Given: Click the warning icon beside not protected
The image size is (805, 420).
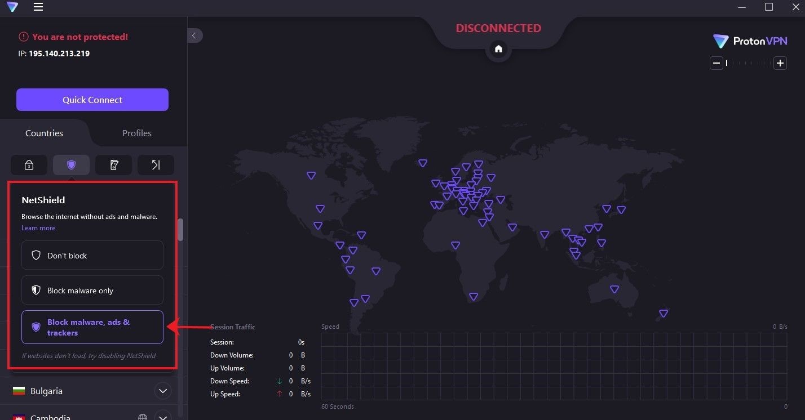Looking at the screenshot, I should [x=23, y=37].
